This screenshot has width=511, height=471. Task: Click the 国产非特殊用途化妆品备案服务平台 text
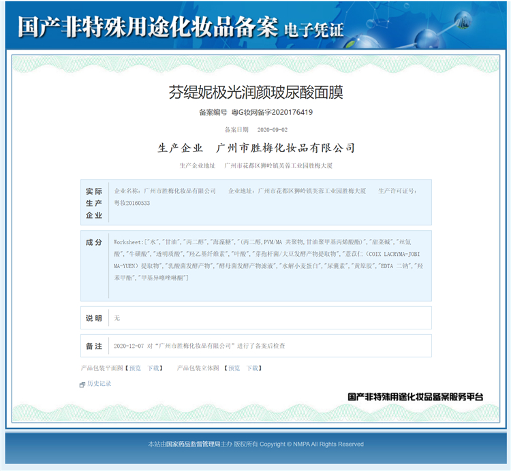click(x=415, y=396)
